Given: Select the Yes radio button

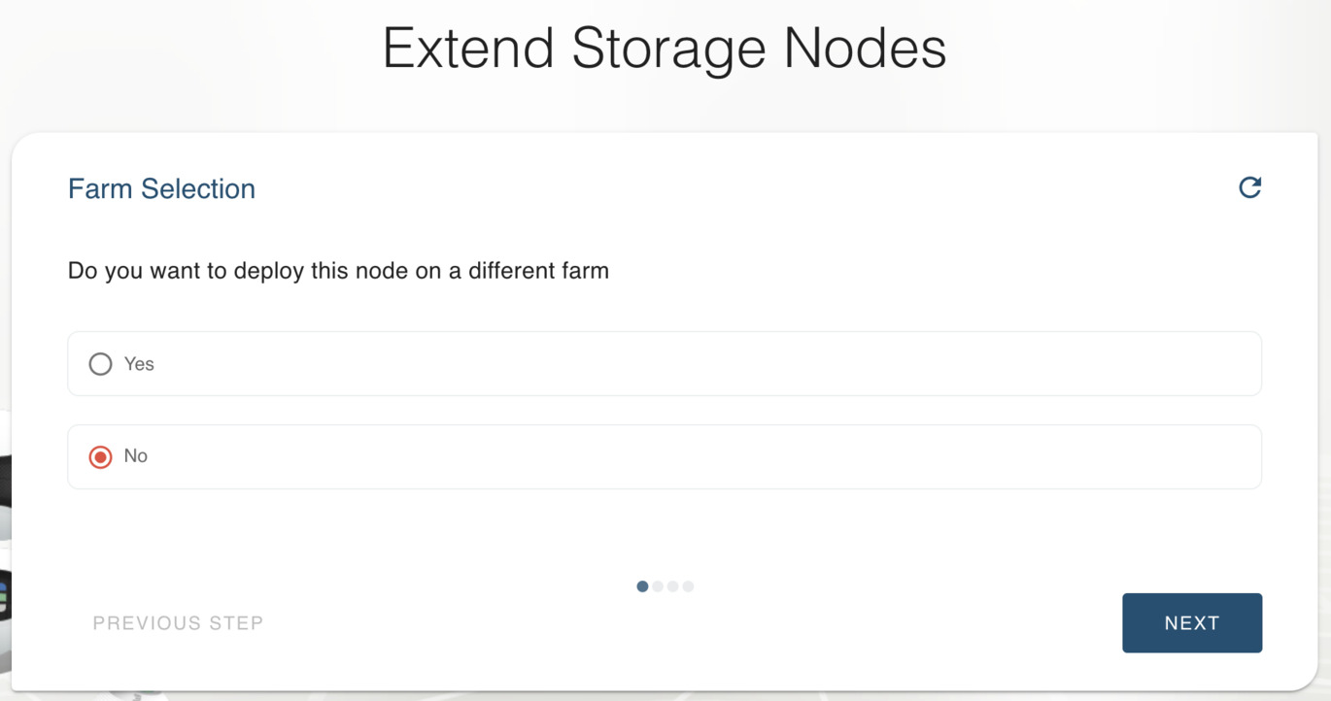Looking at the screenshot, I should tap(100, 364).
